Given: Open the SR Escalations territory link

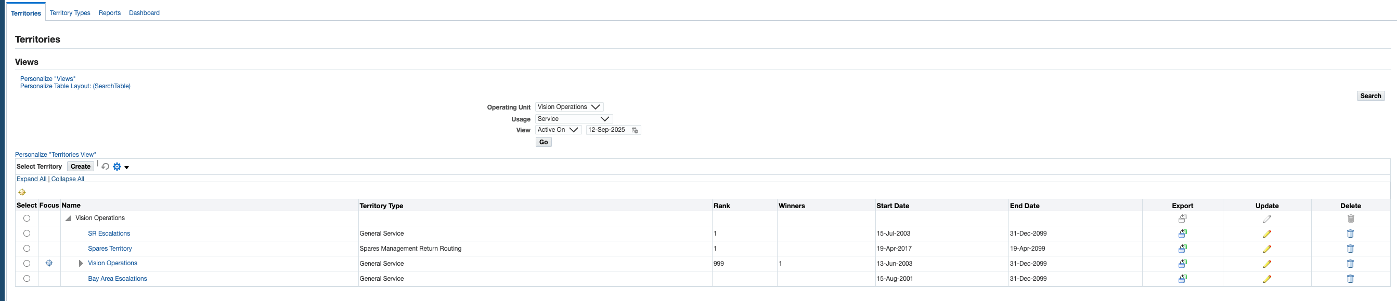Looking at the screenshot, I should [109, 234].
